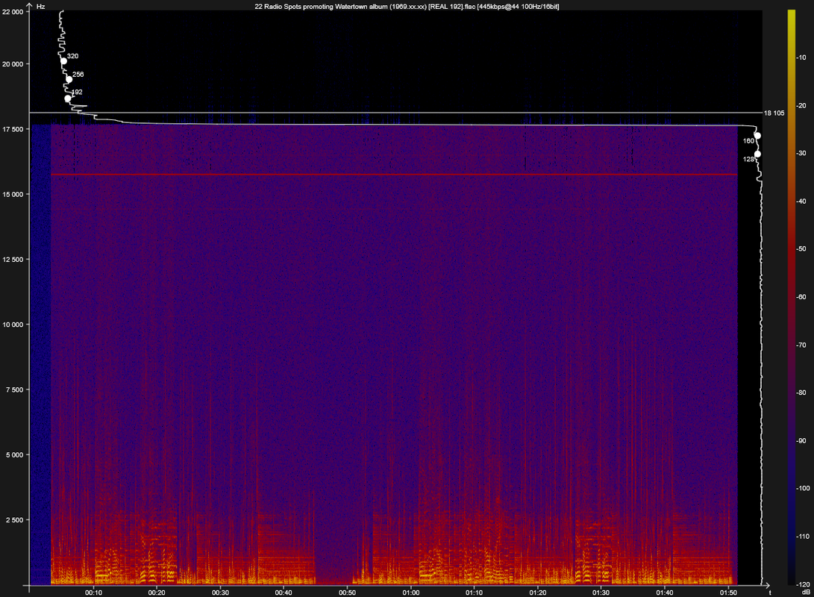This screenshot has width=814, height=597.
Task: Click the -10 dB scale label
Action: point(801,57)
